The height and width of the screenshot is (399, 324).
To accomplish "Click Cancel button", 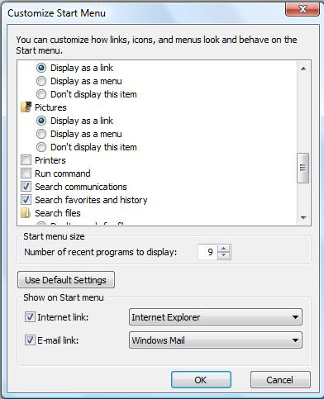I will (280, 380).
